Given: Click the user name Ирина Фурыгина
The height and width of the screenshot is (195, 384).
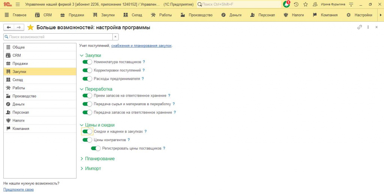Looking at the screenshot, I should point(333,4).
